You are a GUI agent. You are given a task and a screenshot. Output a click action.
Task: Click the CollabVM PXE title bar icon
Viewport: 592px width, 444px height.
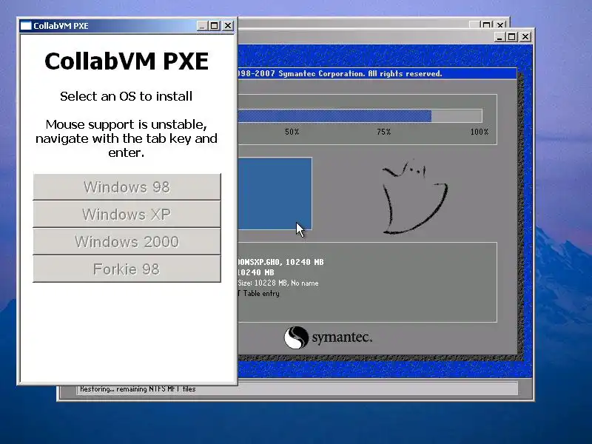pyautogui.click(x=26, y=26)
